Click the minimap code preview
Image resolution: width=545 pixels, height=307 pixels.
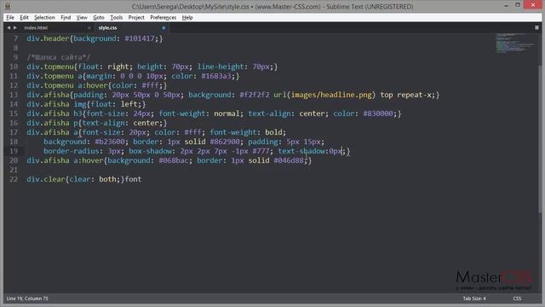click(x=515, y=43)
